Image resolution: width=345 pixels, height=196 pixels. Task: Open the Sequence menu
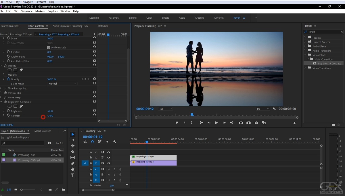point(27,11)
